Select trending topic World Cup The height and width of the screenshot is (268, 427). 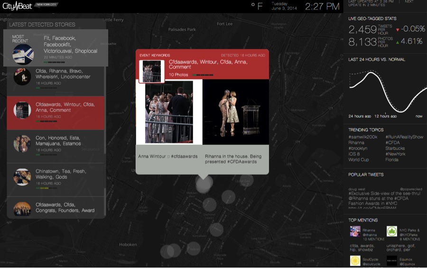(359, 159)
